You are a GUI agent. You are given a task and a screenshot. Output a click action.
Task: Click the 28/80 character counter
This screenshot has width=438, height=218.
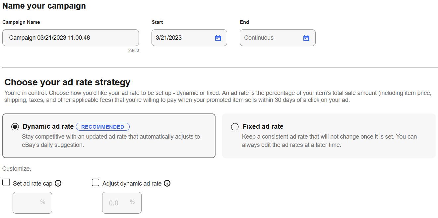tap(134, 51)
